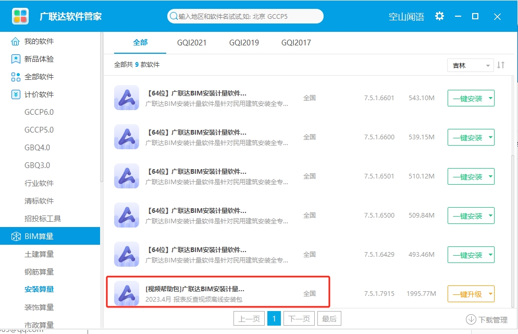518x334 pixels.
Task: Select page 1 in pagination
Action: 274,318
